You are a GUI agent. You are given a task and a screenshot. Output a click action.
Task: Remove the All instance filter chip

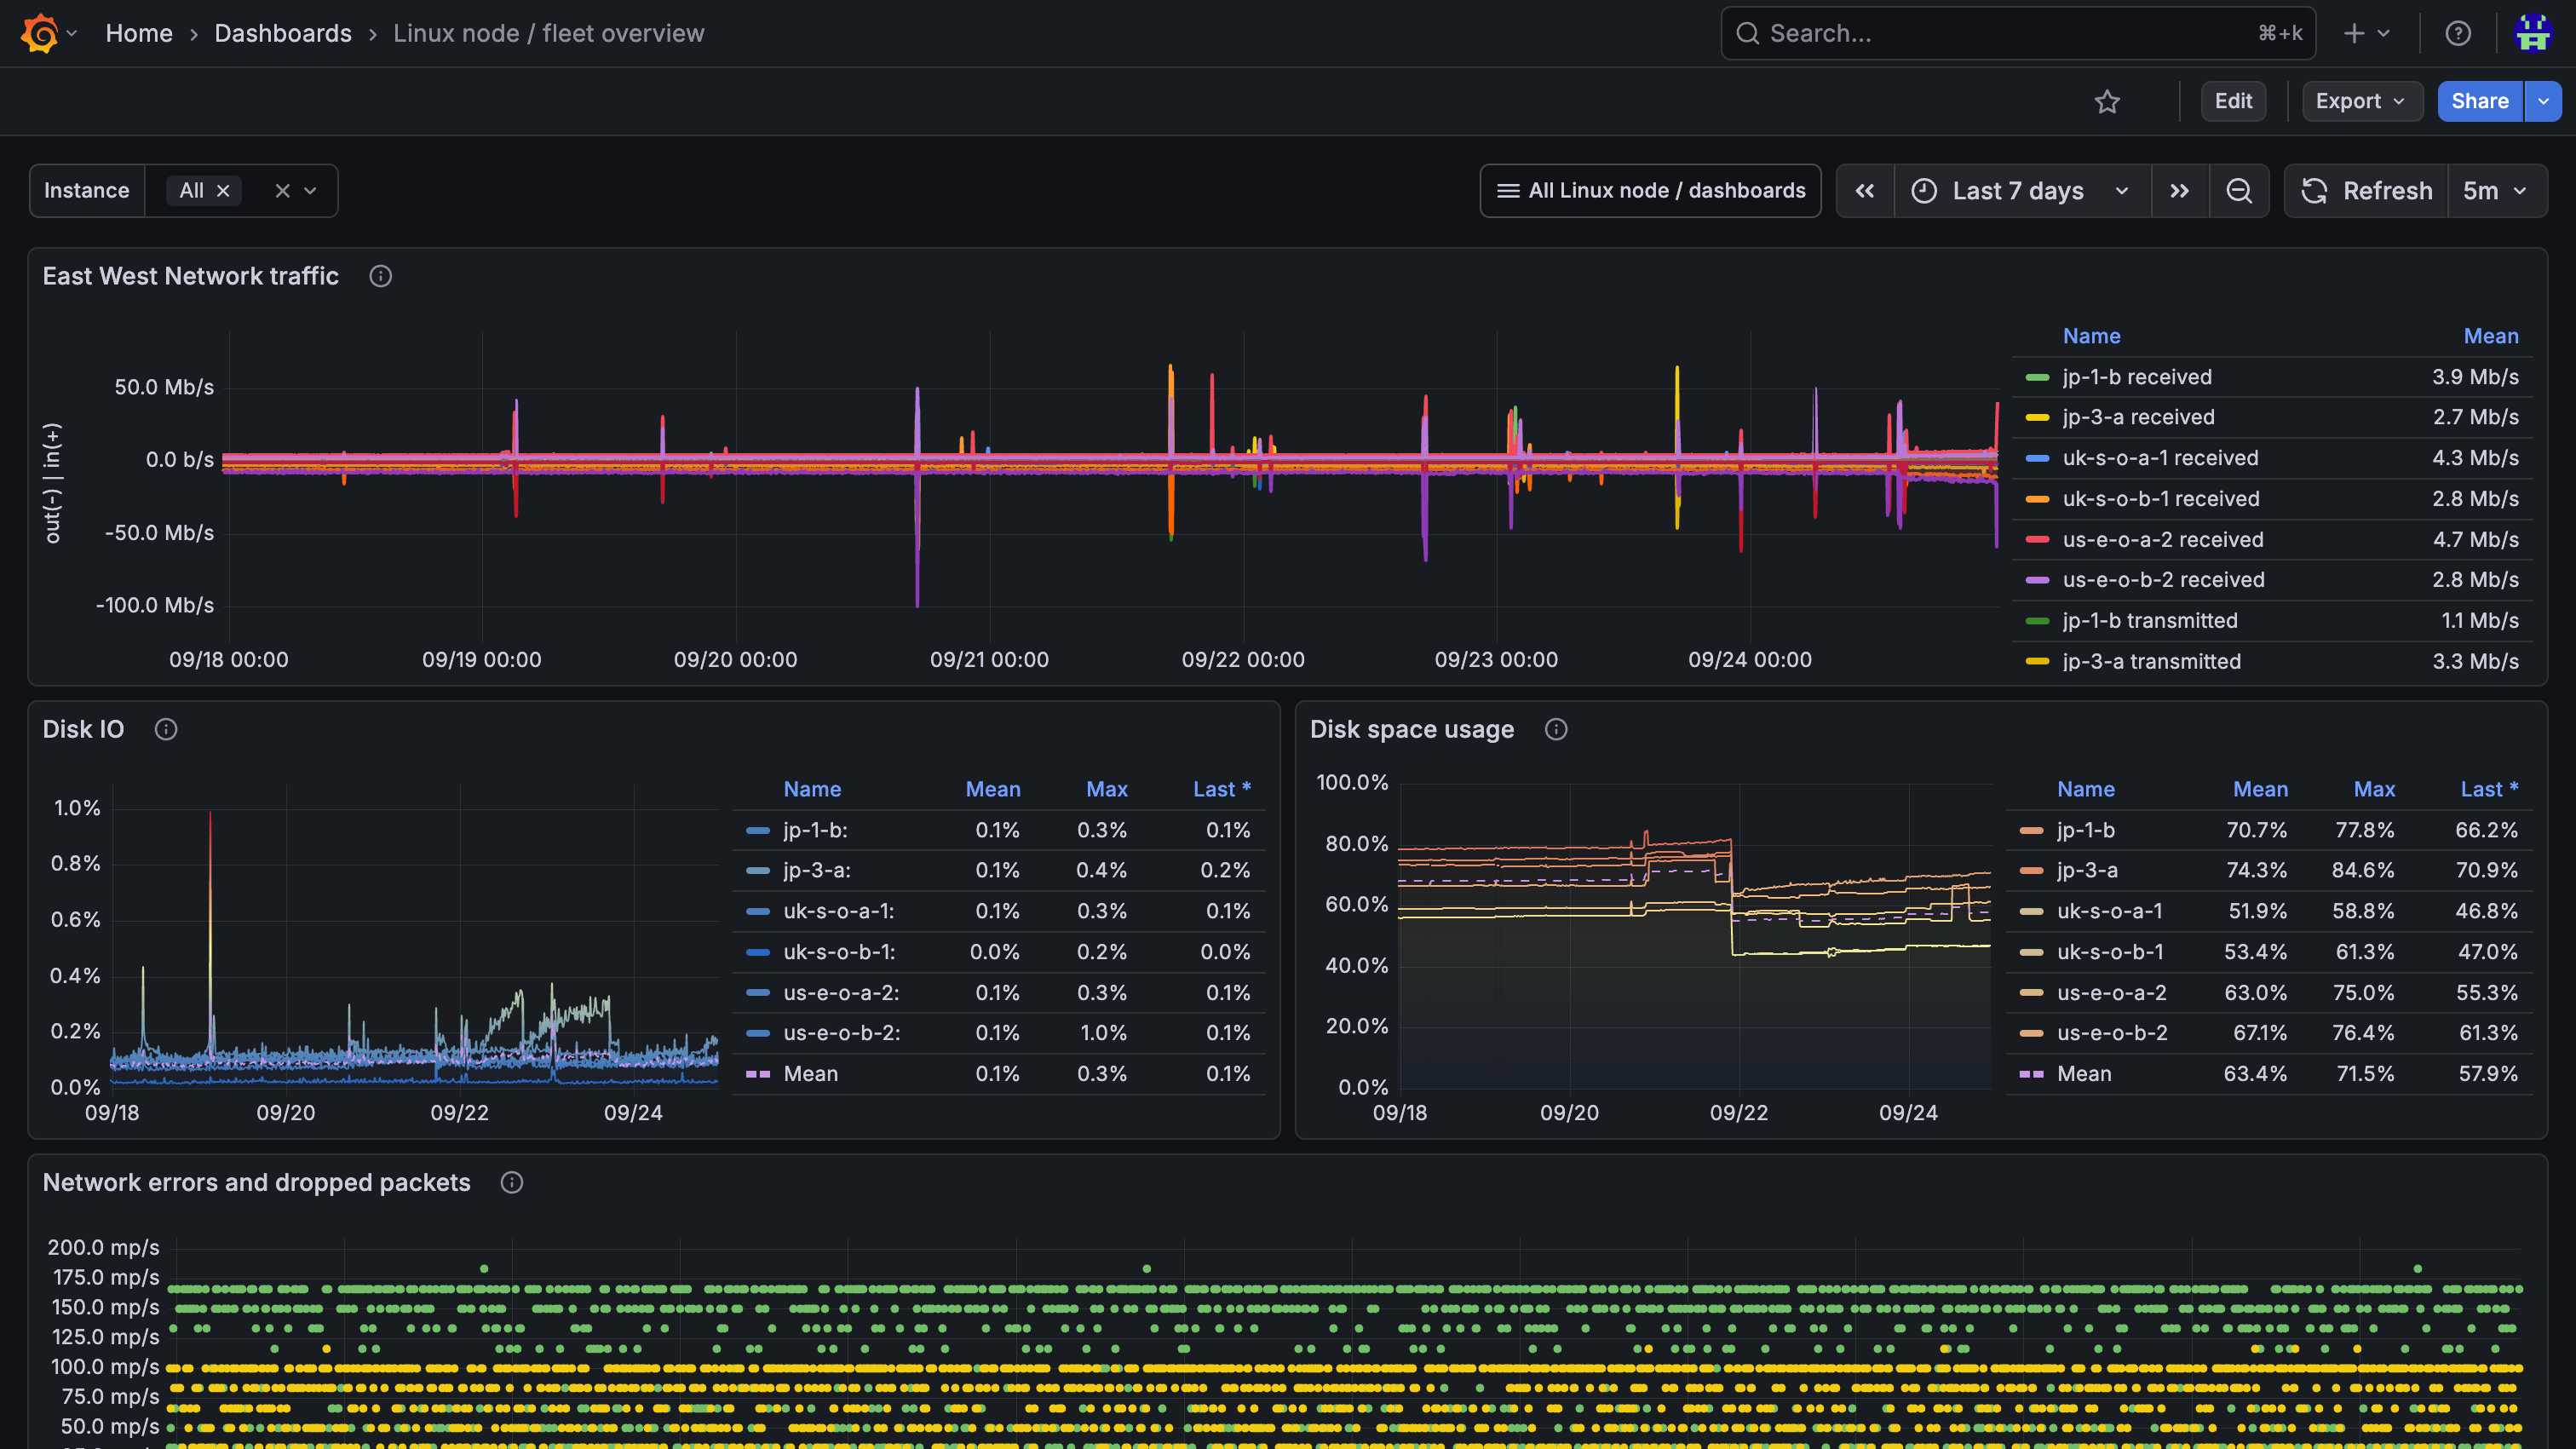pyautogui.click(x=224, y=191)
